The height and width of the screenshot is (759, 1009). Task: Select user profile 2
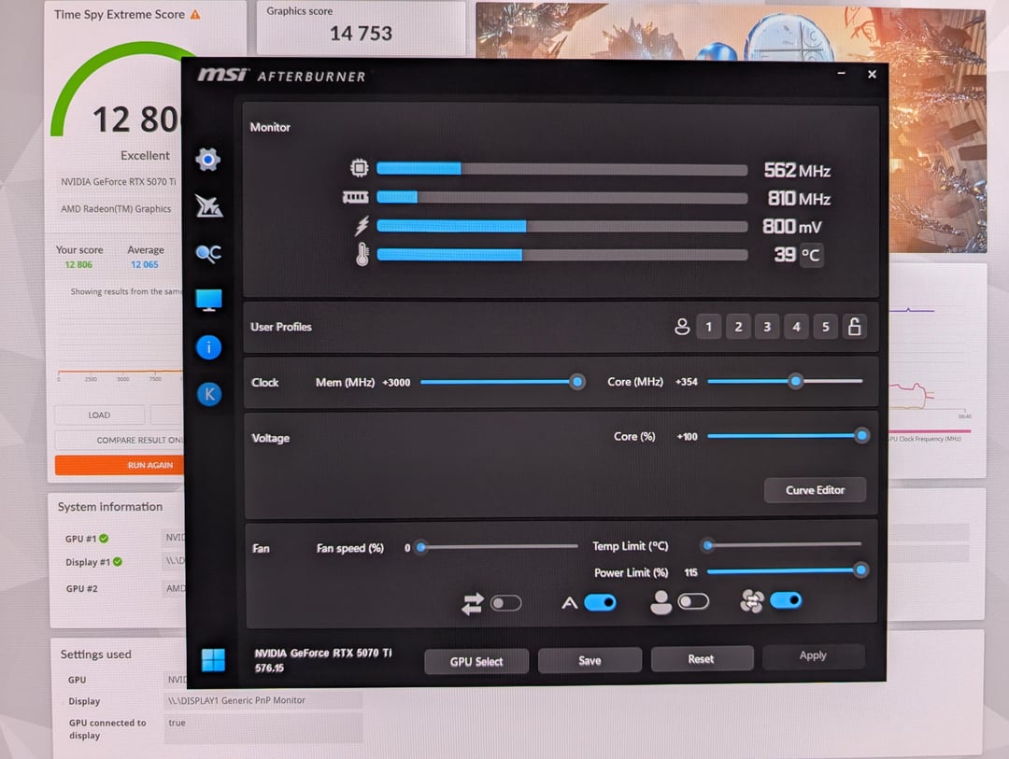click(x=738, y=327)
